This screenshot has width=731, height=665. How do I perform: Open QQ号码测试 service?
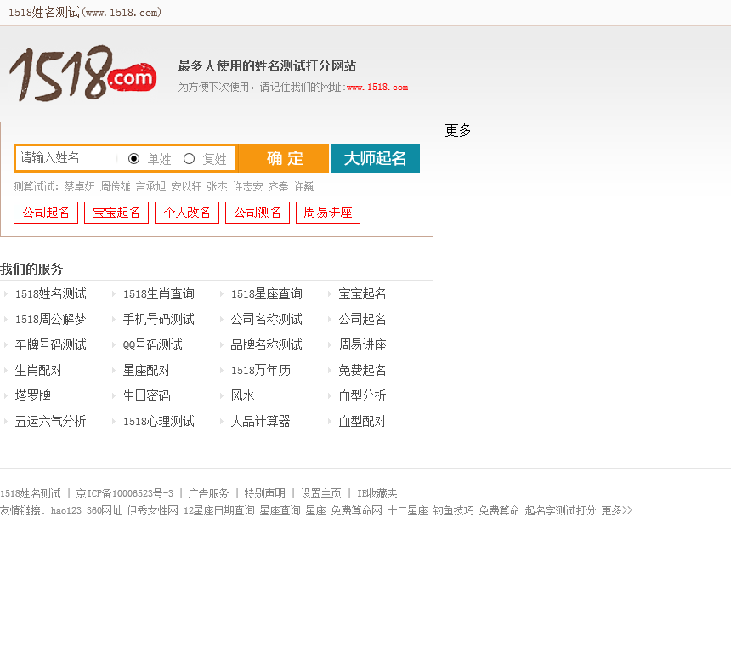(x=152, y=345)
